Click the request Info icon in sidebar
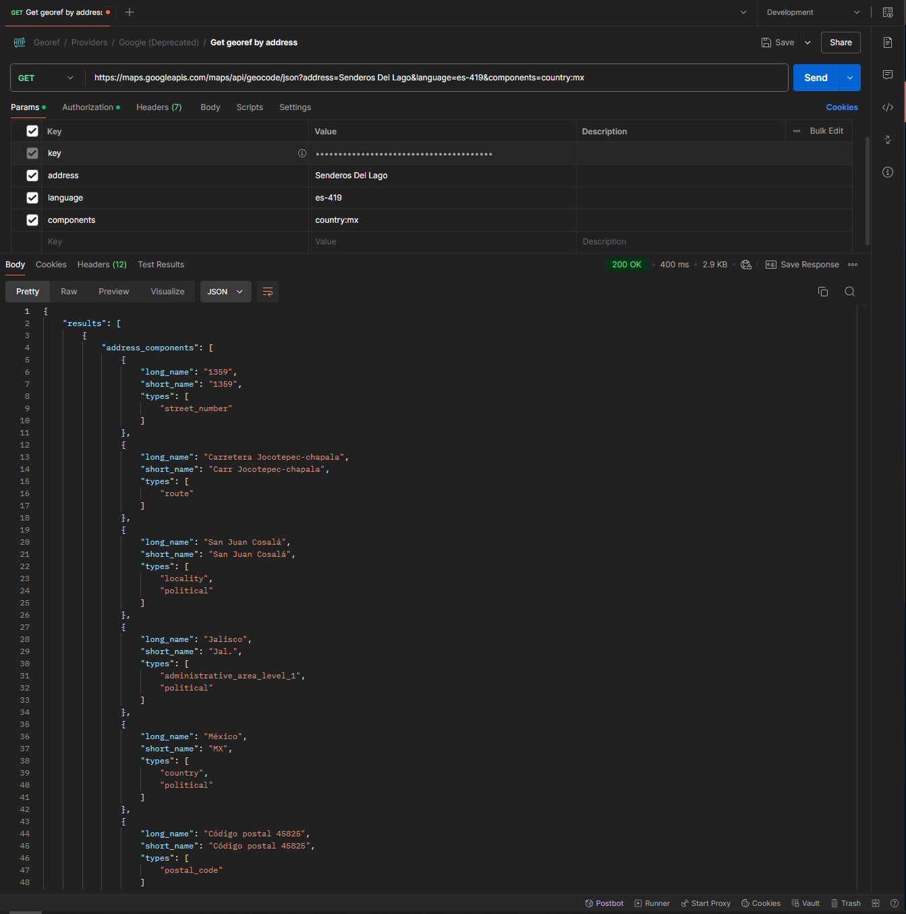906x914 pixels. point(888,172)
